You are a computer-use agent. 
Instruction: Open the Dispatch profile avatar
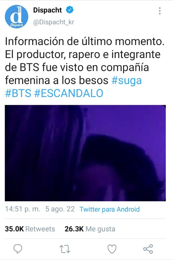(17, 17)
